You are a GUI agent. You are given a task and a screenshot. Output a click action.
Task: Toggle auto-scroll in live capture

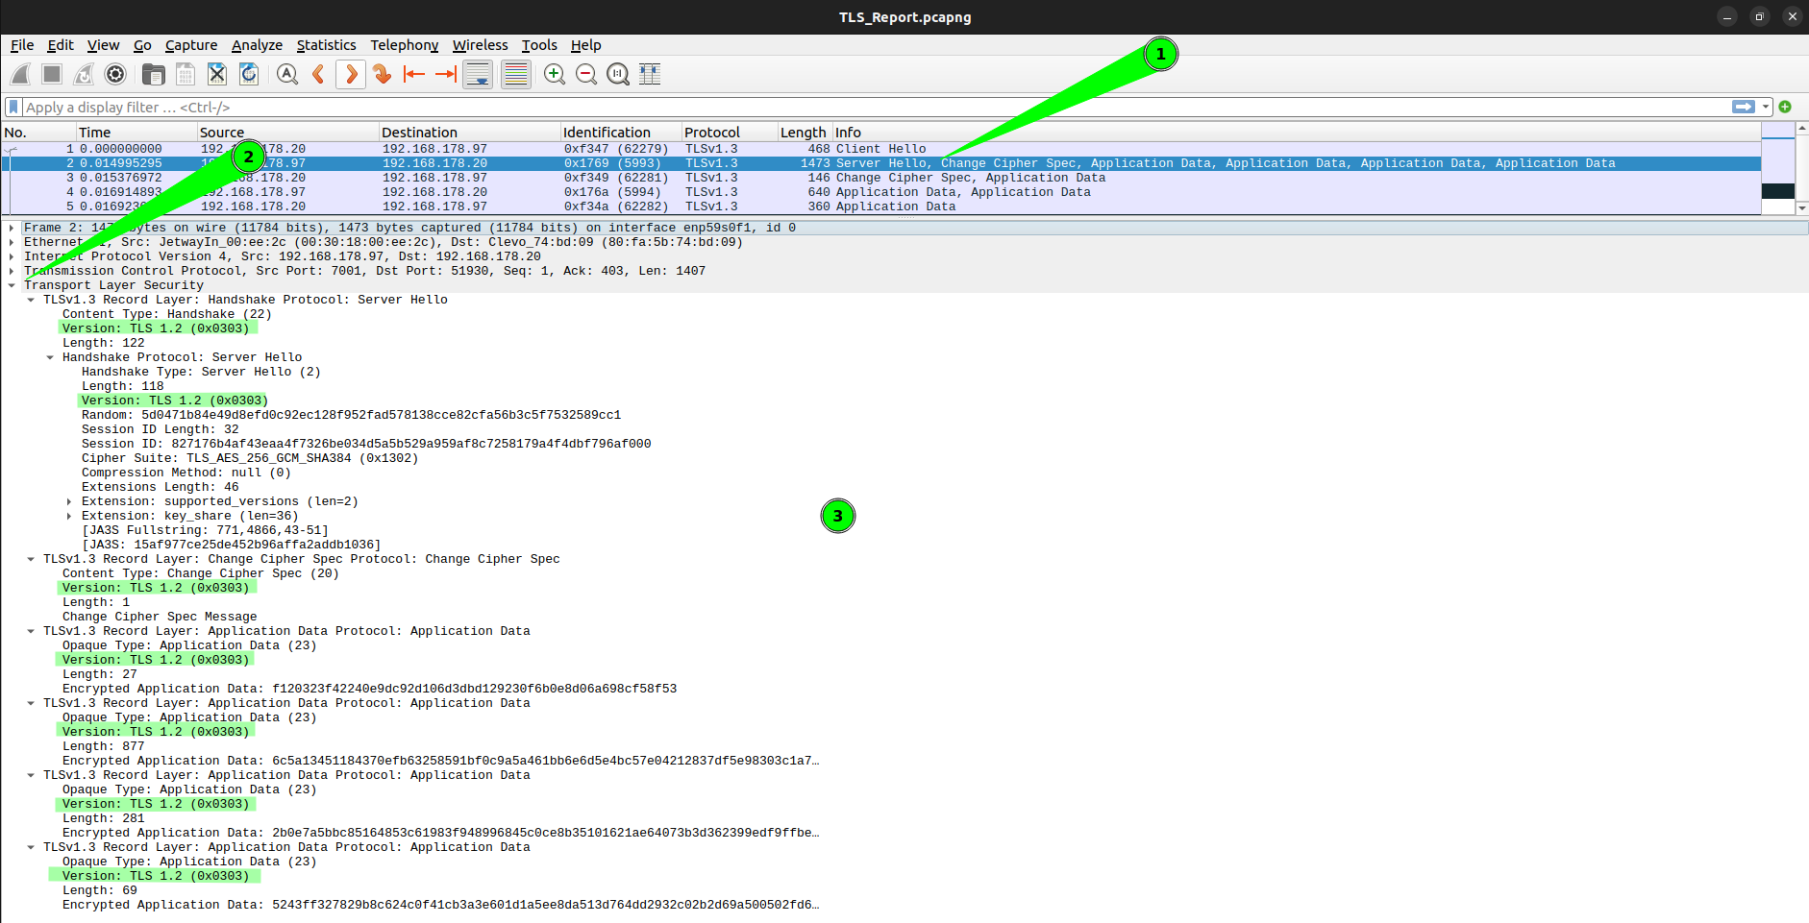[478, 74]
